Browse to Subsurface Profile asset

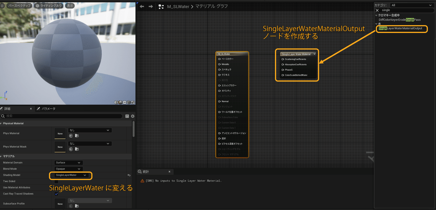(77, 206)
